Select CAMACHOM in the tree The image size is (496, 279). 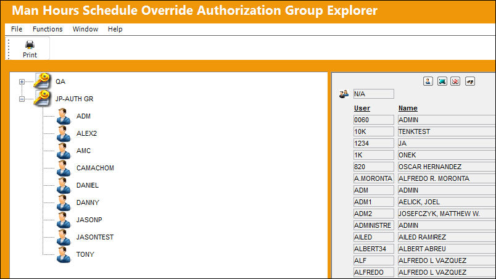click(95, 168)
